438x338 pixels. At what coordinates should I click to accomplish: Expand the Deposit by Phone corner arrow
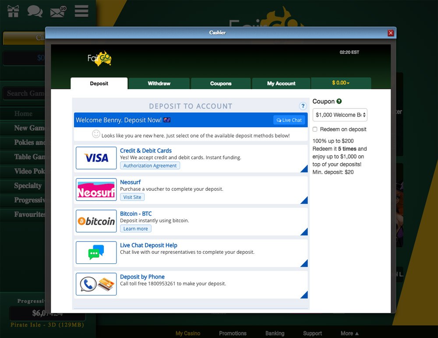pos(304,295)
